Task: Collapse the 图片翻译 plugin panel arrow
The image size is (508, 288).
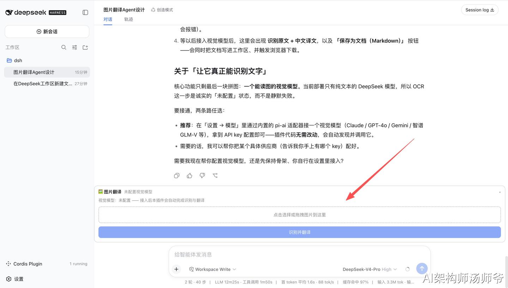Action: coord(500,192)
